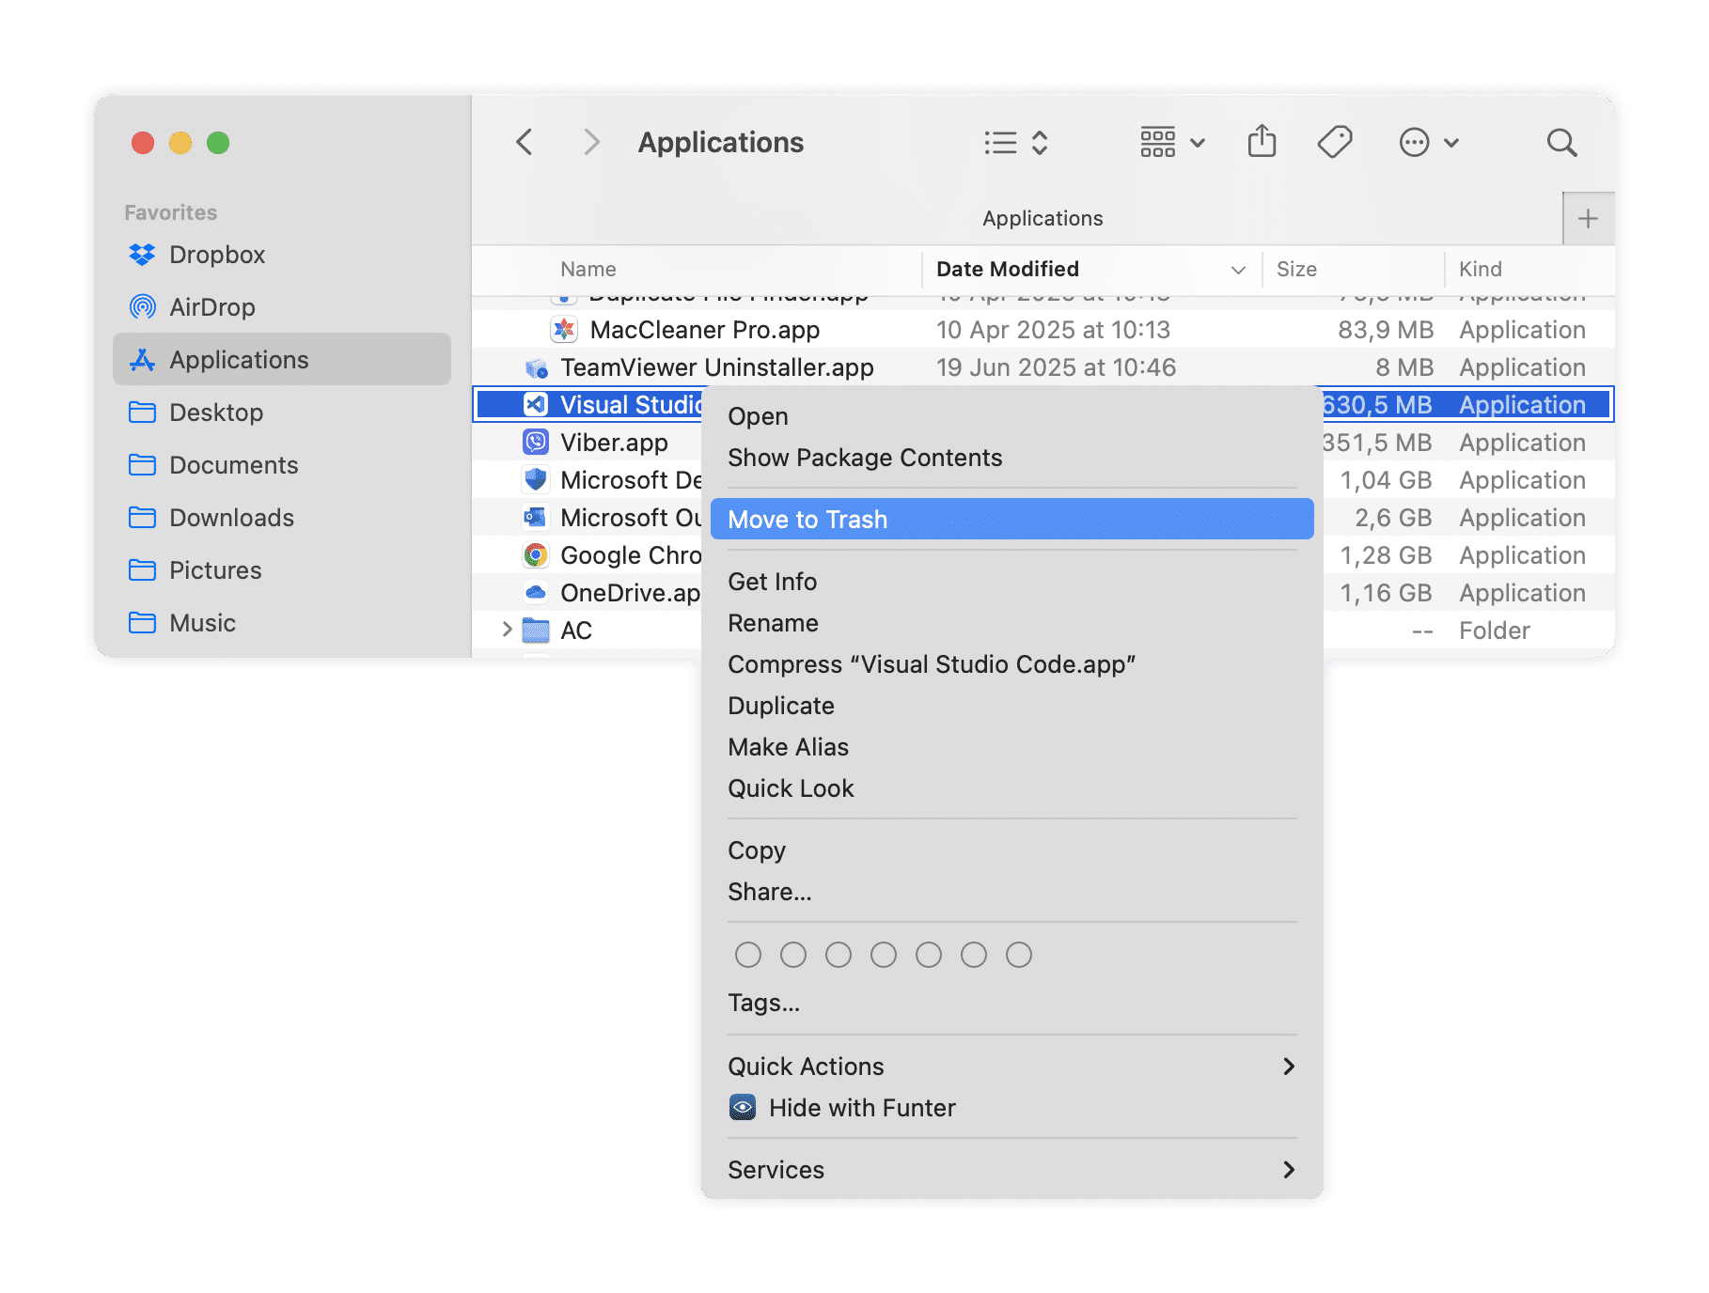Click the Google Chrome app icon
The width and height of the screenshot is (1709, 1293).
pyautogui.click(x=535, y=554)
